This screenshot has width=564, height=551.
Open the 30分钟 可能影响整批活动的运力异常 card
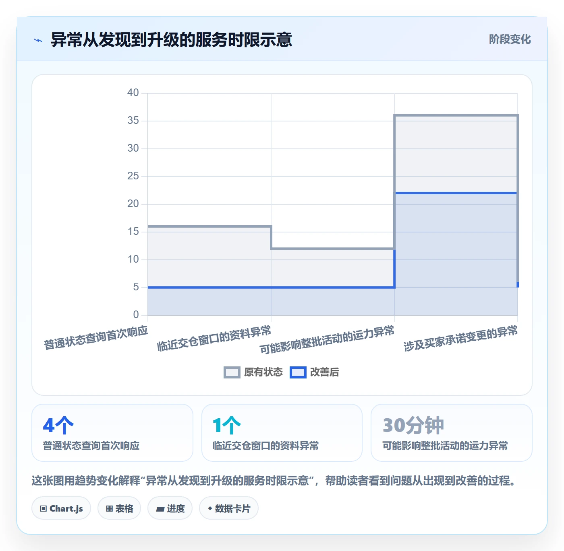[x=452, y=433]
